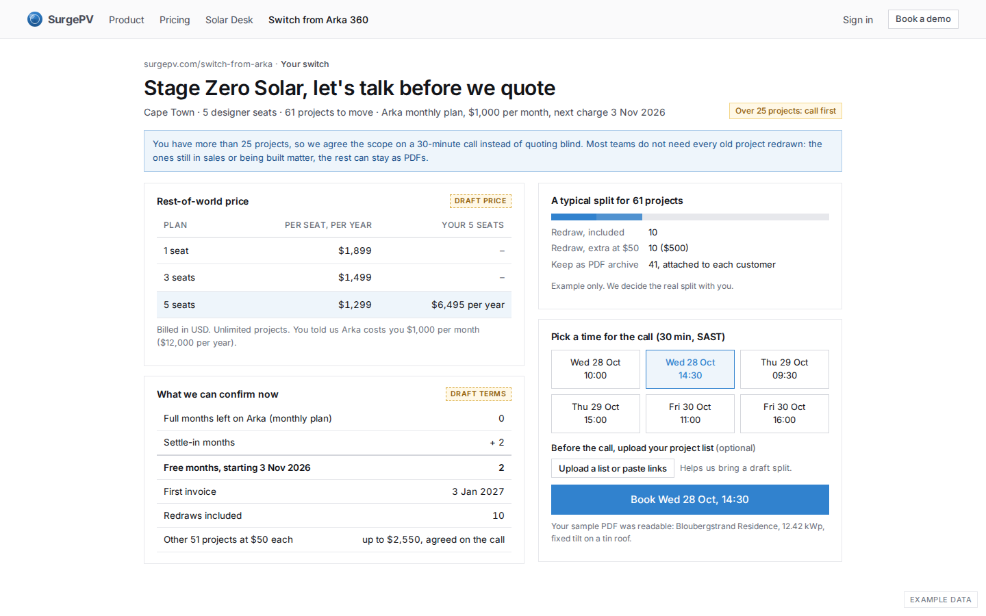Click up to $2,550, agreed on the call
This screenshot has height=616, width=986.
(x=433, y=539)
